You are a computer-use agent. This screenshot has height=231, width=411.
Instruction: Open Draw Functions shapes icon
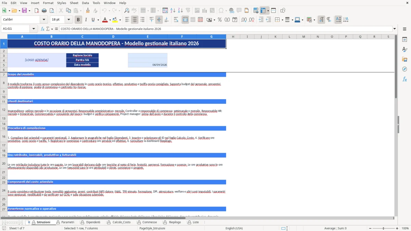click(x=283, y=11)
